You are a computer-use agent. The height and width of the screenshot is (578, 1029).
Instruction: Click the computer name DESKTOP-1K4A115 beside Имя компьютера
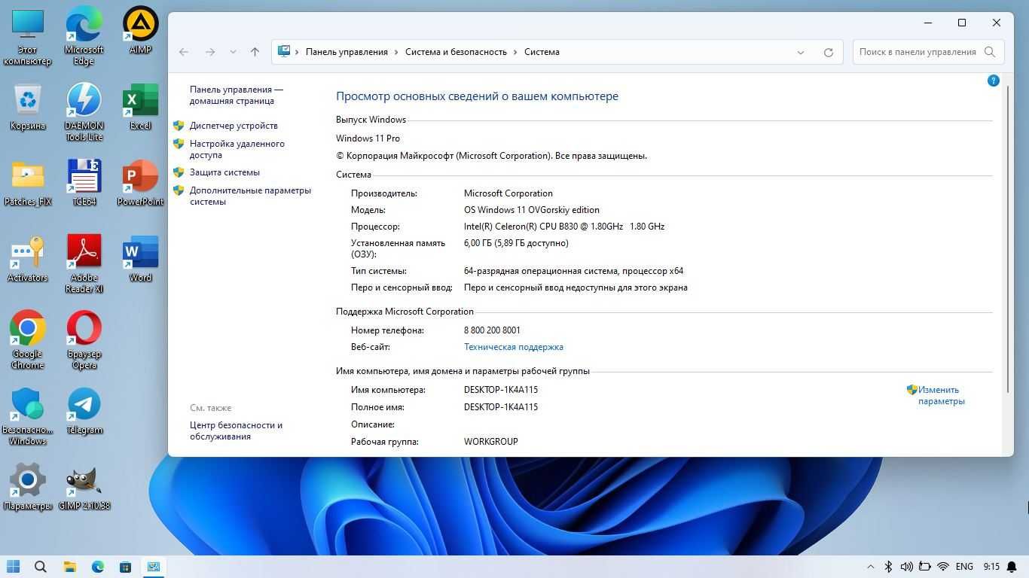coord(501,390)
